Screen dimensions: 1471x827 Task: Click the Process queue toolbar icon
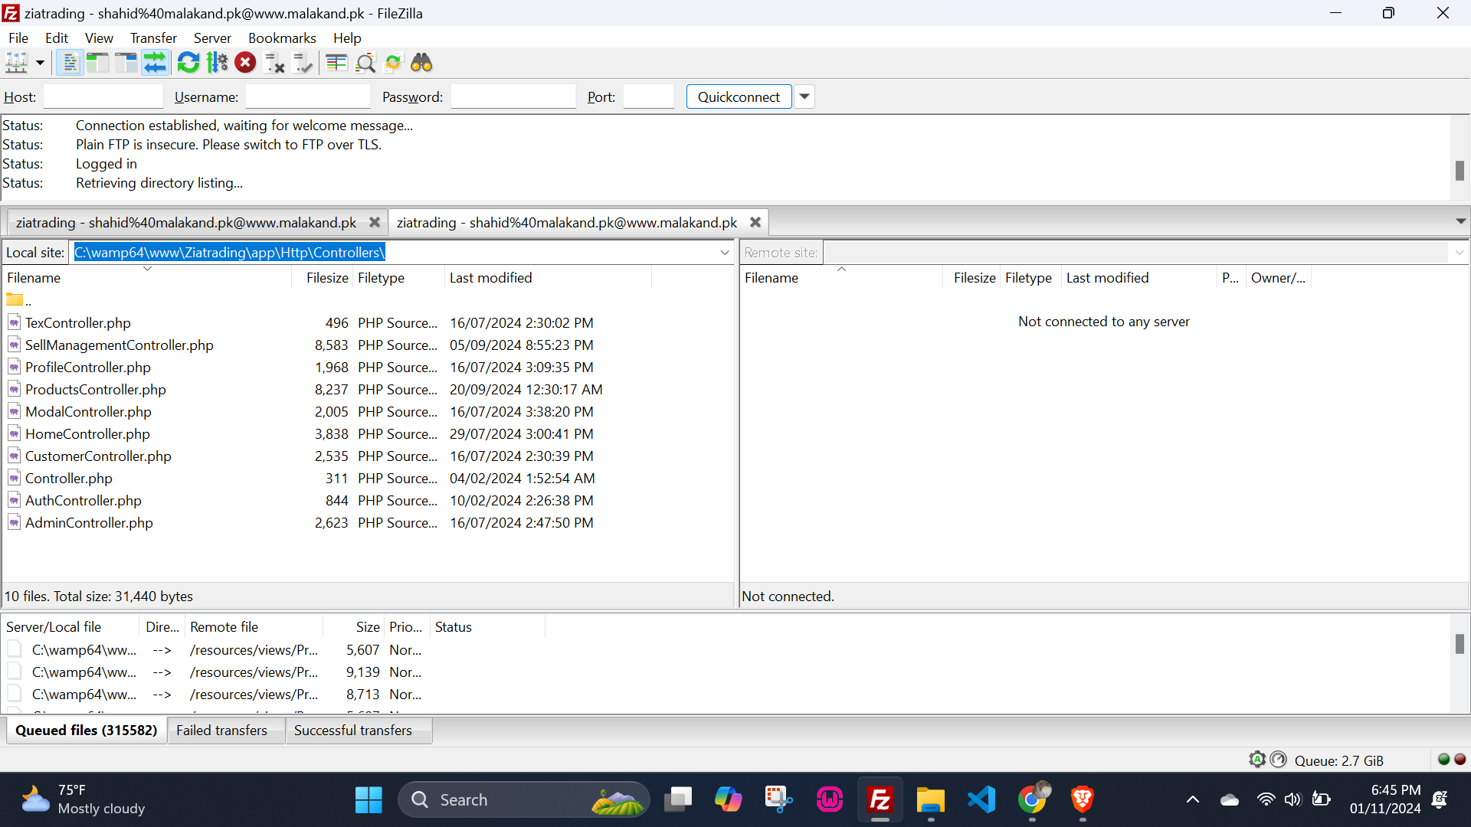[x=218, y=63]
